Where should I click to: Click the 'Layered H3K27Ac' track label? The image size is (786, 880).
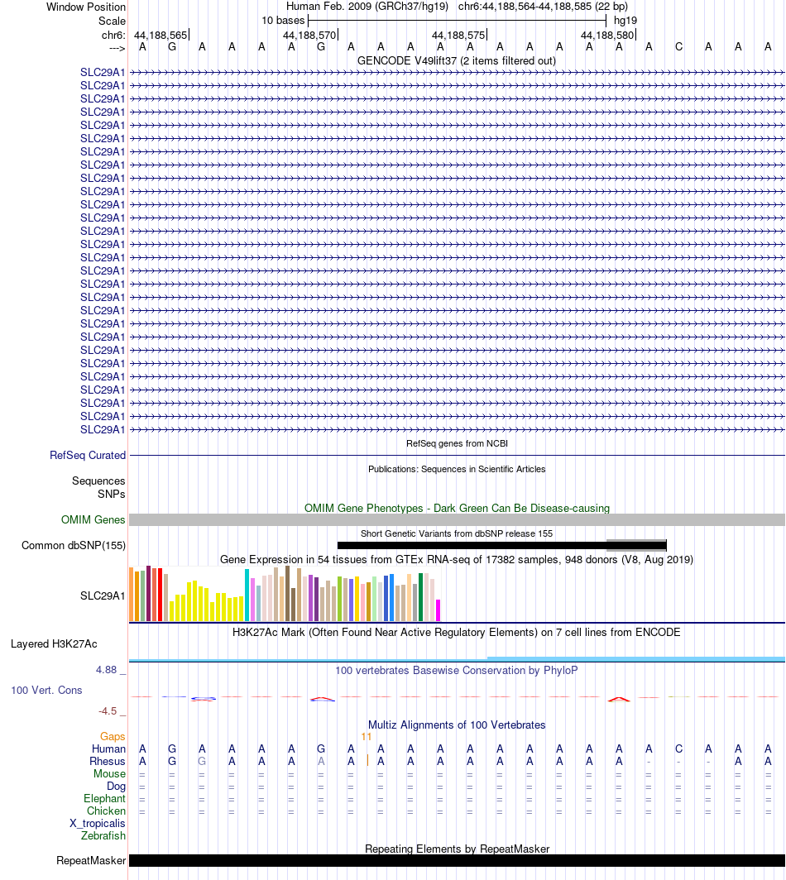point(54,643)
